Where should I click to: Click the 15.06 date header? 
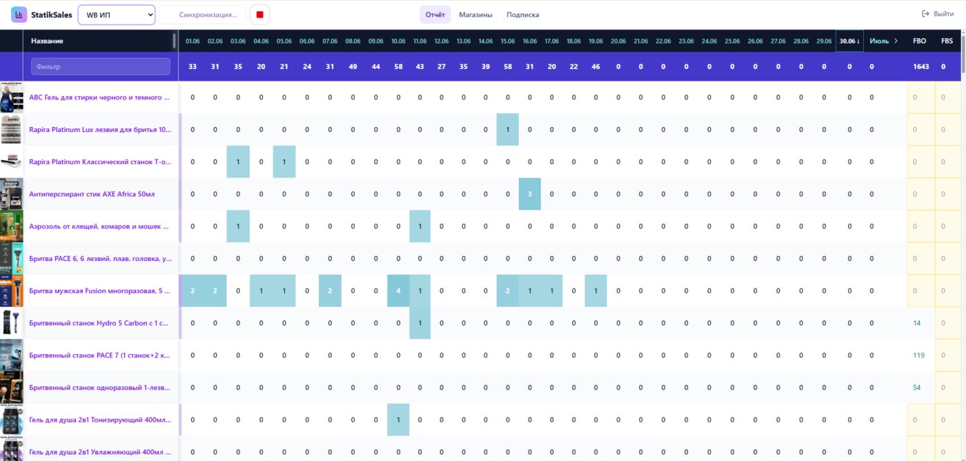507,41
